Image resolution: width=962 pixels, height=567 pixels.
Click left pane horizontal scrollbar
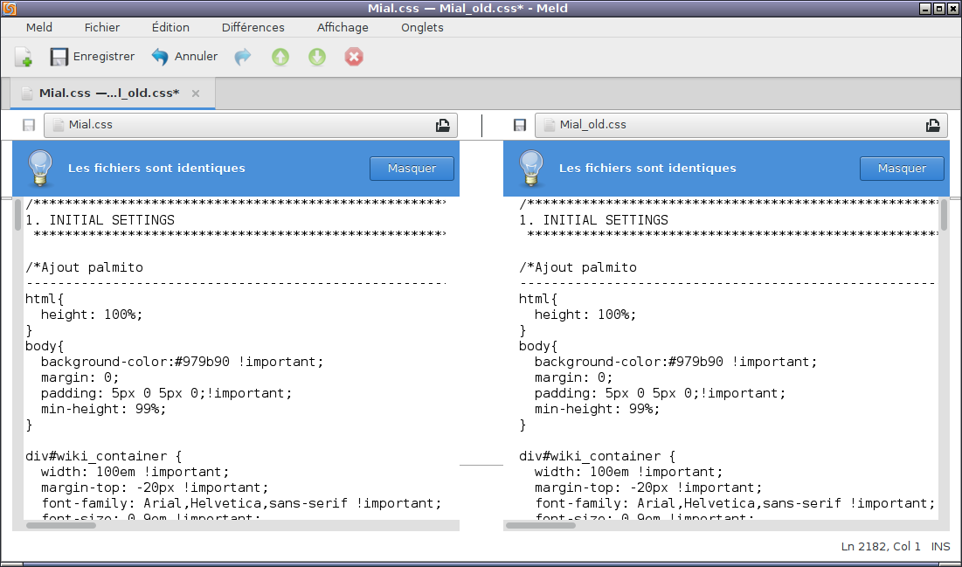click(x=61, y=525)
